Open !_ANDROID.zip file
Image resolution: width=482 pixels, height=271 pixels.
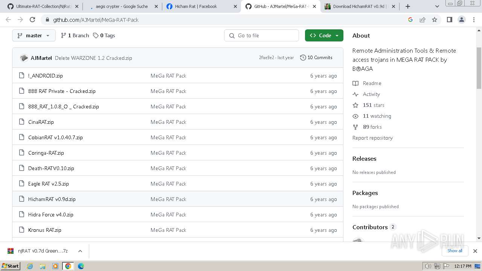[46, 76]
